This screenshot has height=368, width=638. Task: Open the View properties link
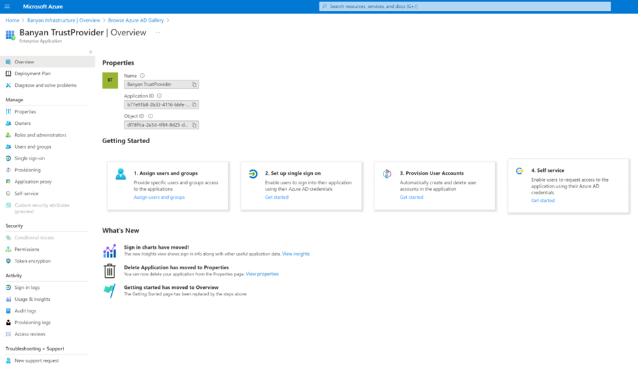pos(262,274)
